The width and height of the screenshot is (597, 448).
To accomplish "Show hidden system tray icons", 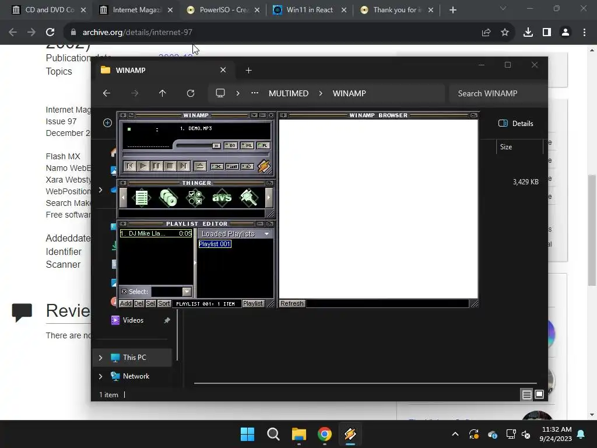I will click(455, 434).
